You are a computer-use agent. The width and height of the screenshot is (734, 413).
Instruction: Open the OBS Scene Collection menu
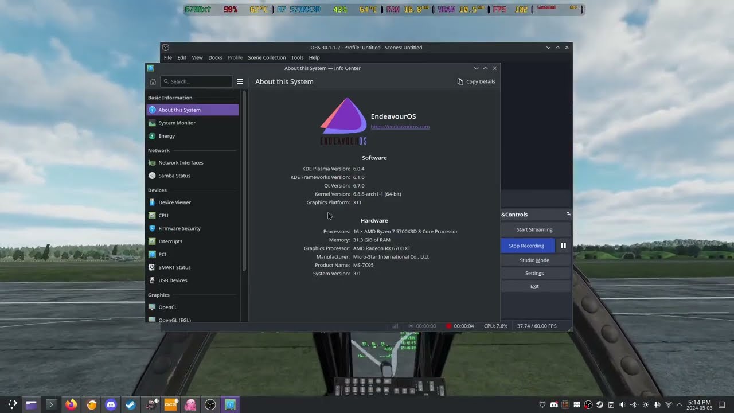267,57
